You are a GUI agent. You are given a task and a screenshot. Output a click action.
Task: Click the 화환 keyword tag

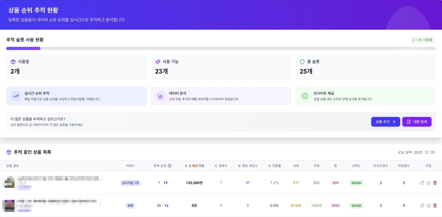click(x=131, y=206)
